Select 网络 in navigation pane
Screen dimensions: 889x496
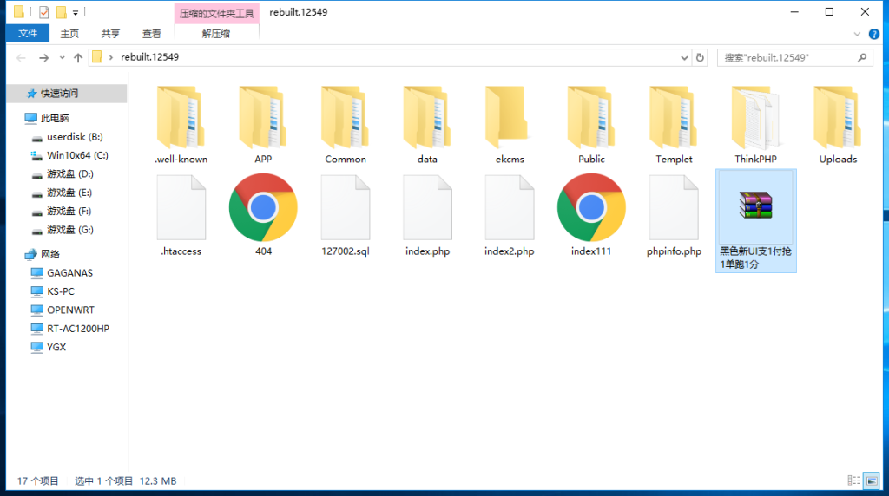(x=49, y=254)
